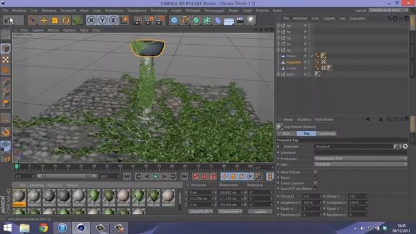Open the MoGraph menu
Viewport: 416px width, 234px height.
click(193, 10)
